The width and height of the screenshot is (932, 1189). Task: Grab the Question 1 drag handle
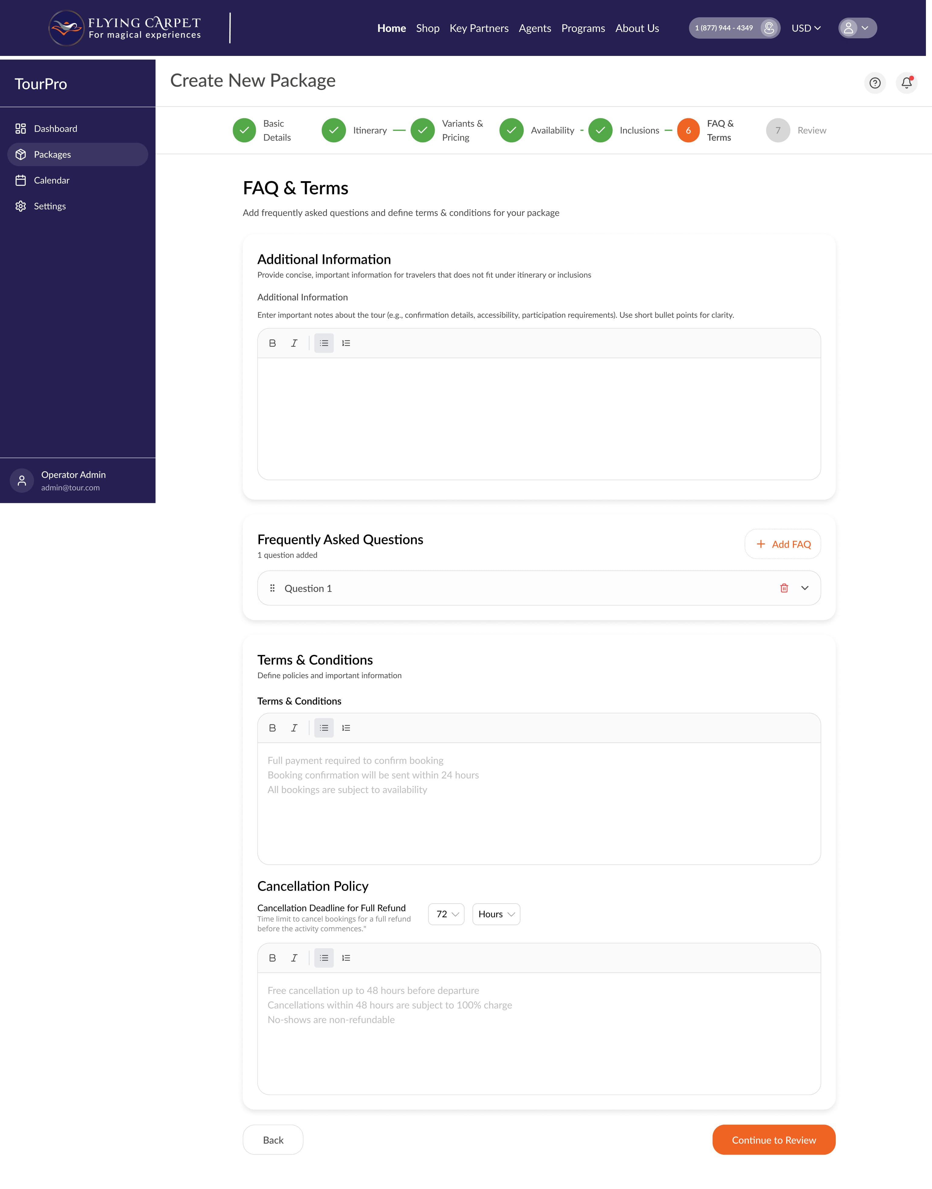272,588
